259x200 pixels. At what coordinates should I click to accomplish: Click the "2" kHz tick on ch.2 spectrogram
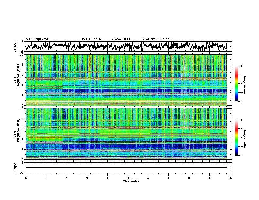click(23, 149)
